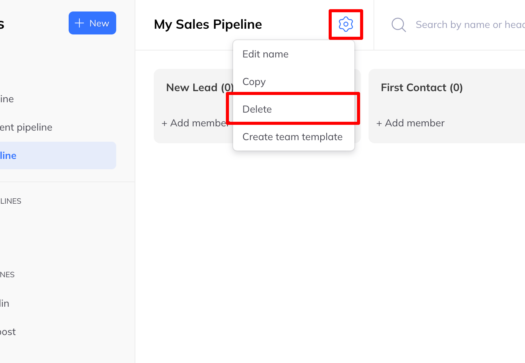Add member under New Lead column

click(x=195, y=123)
